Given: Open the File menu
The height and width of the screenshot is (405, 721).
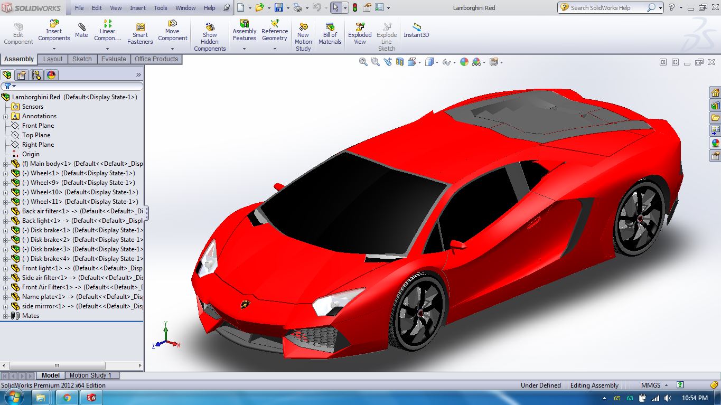Looking at the screenshot, I should [79, 8].
